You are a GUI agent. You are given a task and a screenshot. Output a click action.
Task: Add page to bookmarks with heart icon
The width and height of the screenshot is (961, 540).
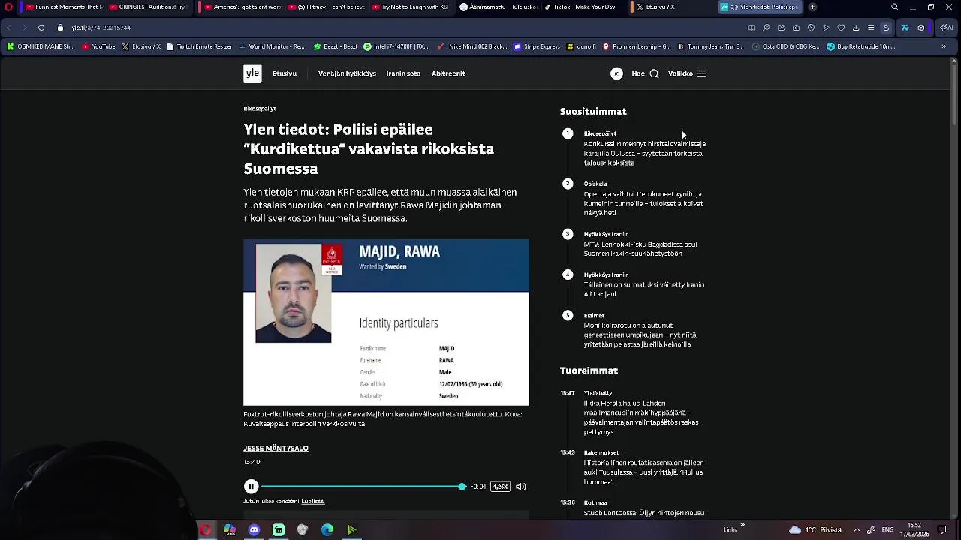(841, 28)
